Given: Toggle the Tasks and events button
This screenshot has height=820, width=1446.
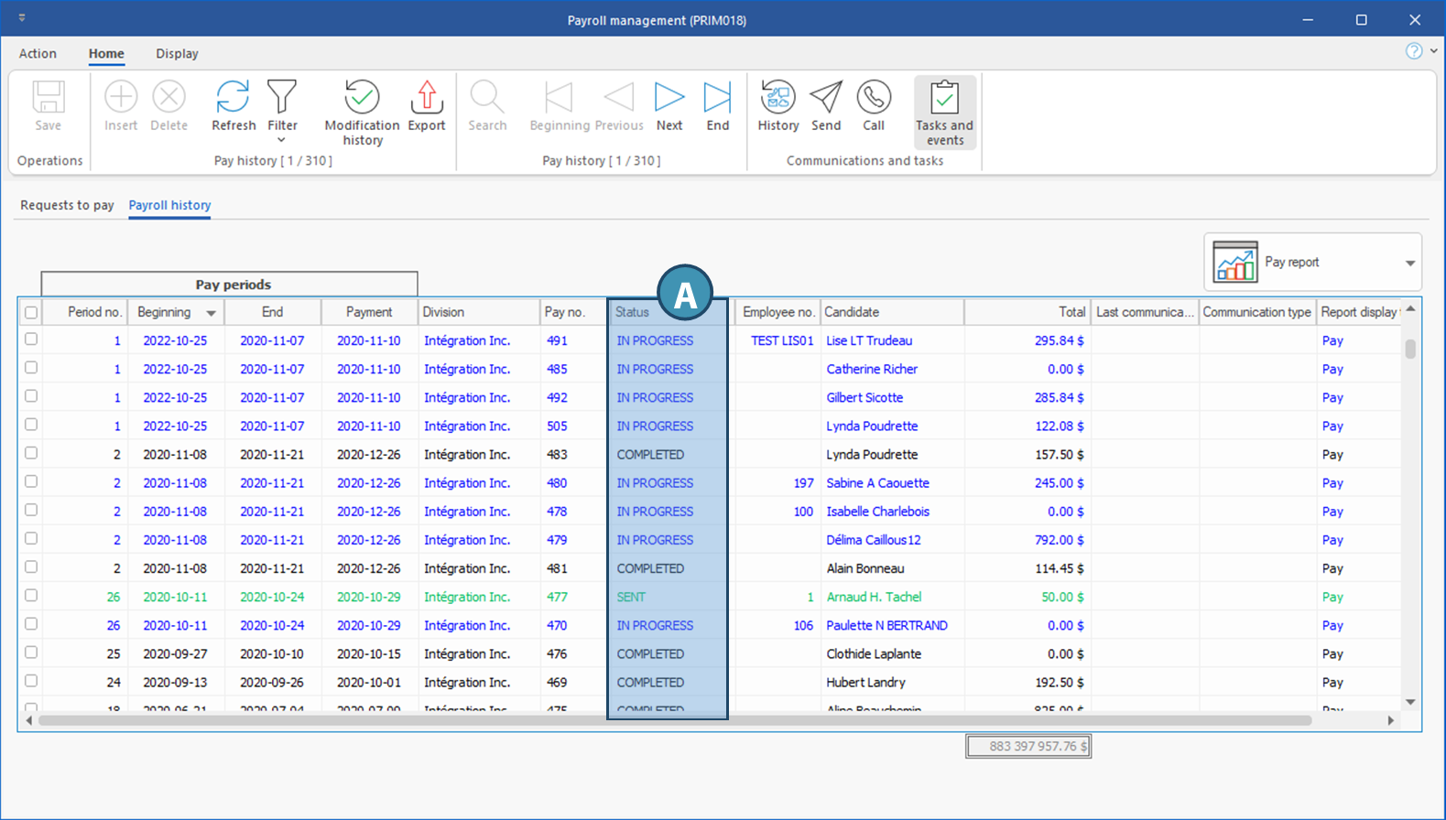Looking at the screenshot, I should (x=944, y=113).
